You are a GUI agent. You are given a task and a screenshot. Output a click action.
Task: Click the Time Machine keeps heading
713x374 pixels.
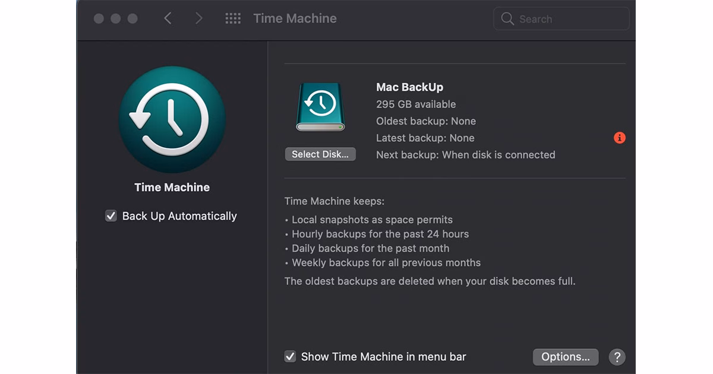[x=335, y=202]
